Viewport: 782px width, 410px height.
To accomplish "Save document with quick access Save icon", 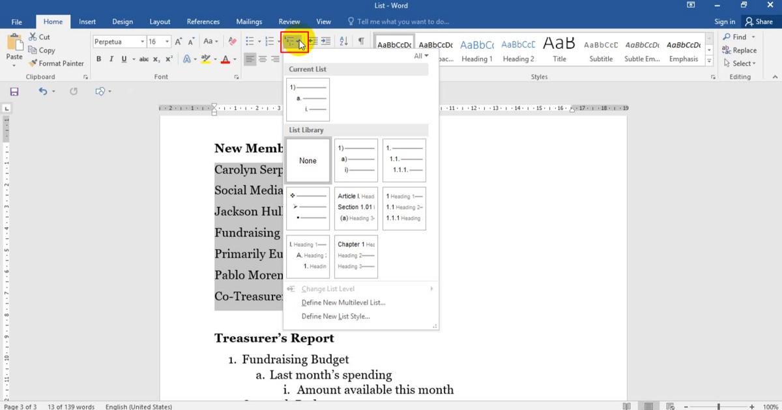I will pos(14,92).
